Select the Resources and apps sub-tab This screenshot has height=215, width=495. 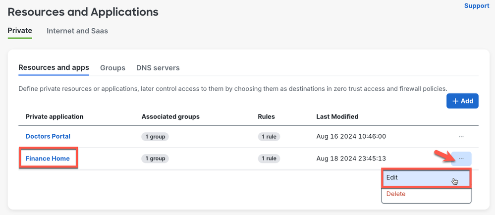tap(54, 68)
